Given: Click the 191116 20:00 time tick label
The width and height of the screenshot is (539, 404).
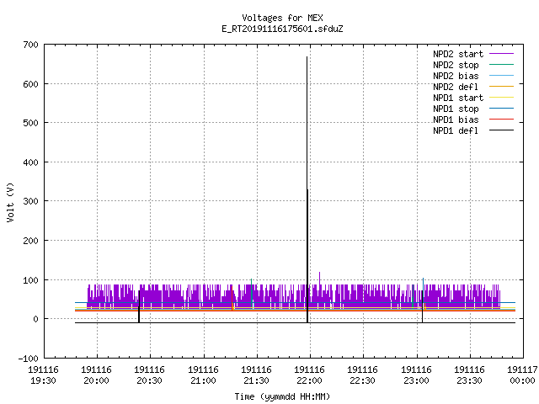Looking at the screenshot, I should pyautogui.click(x=97, y=375).
